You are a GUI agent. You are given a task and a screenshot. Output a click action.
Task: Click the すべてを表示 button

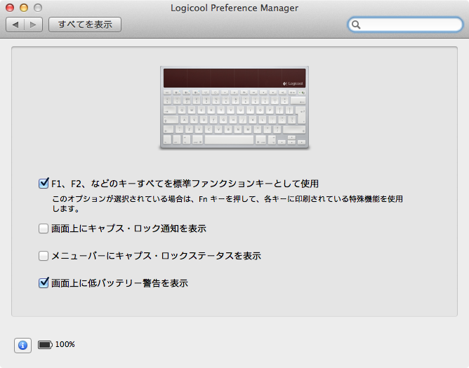coord(85,25)
